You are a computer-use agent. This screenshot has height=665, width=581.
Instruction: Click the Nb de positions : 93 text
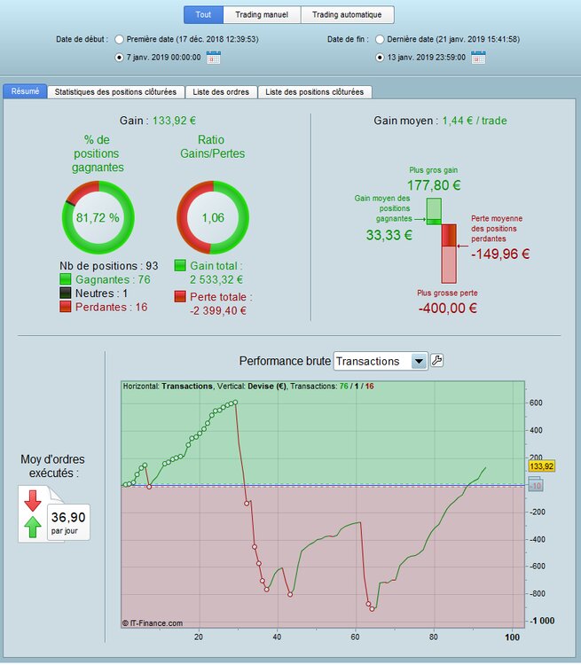(108, 266)
